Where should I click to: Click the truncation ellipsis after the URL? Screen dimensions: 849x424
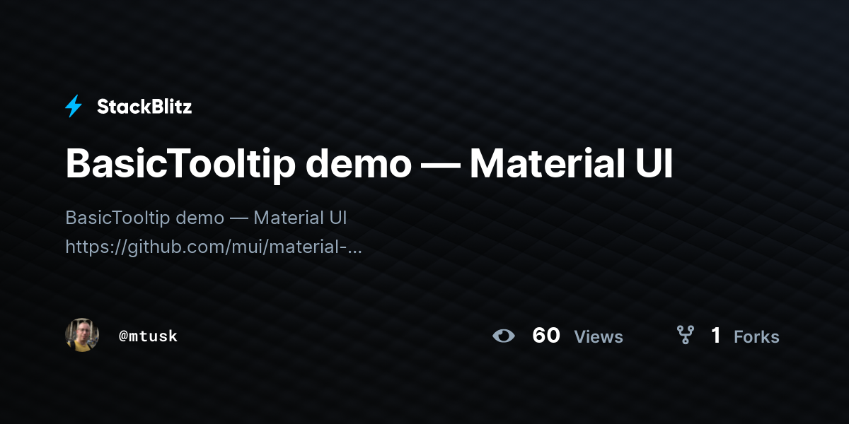(356, 251)
